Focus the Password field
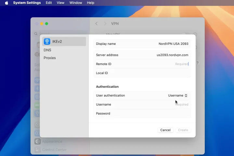This screenshot has height=156, width=234. pyautogui.click(x=142, y=113)
